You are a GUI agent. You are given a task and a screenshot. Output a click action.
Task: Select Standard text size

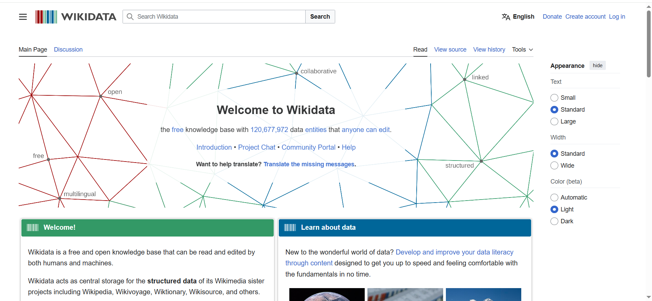pos(554,110)
